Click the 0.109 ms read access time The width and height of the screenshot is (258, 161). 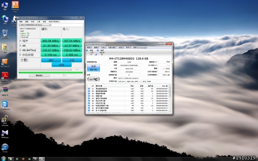pos(51,55)
